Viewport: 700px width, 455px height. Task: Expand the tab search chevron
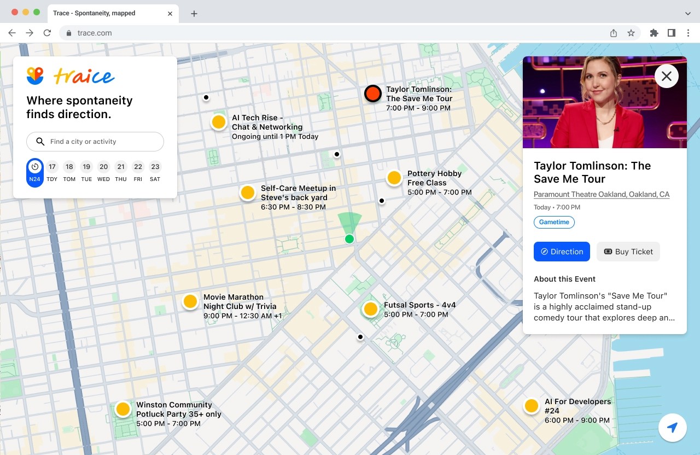(x=688, y=13)
